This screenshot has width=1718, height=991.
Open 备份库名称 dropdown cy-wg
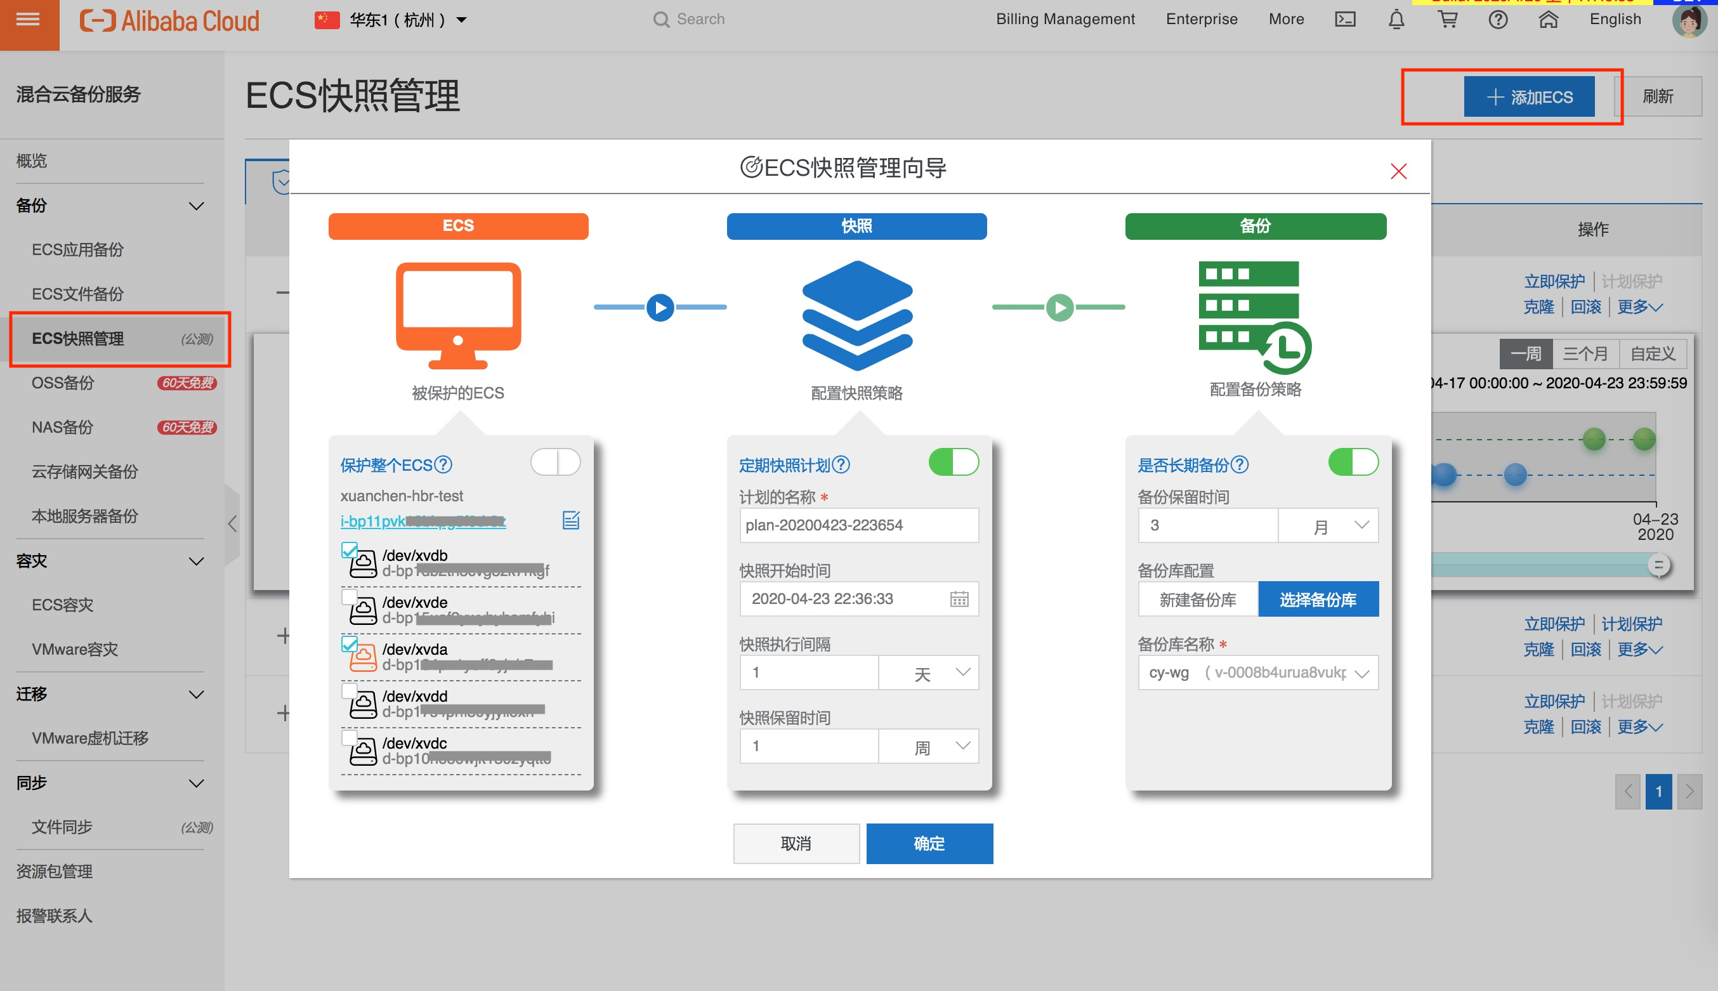pyautogui.click(x=1258, y=673)
